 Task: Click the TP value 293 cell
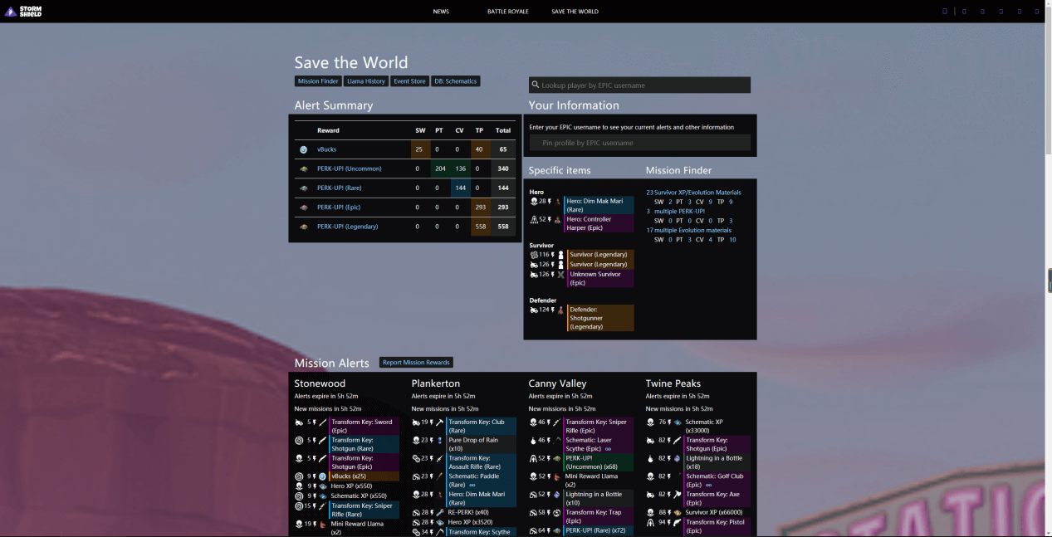pos(480,207)
